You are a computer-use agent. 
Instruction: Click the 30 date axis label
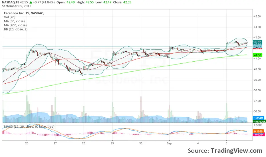(141, 143)
